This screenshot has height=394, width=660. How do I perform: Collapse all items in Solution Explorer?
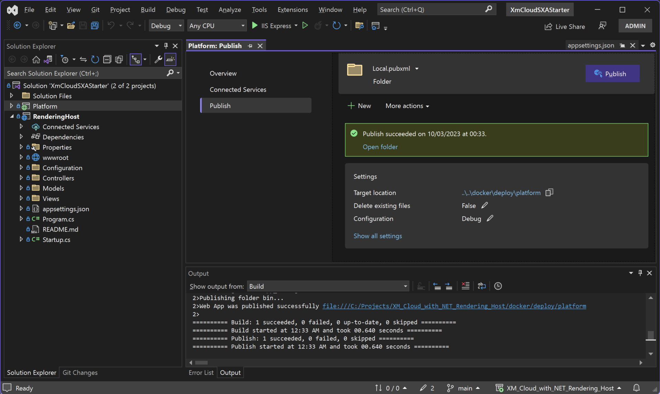[x=107, y=59]
